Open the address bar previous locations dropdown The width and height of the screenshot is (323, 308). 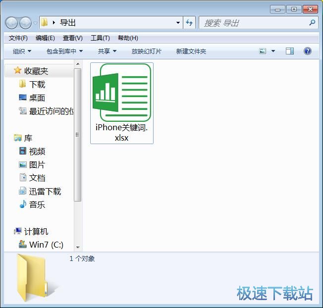(178, 23)
